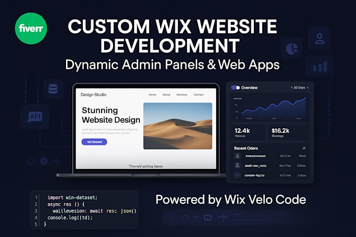The height and width of the screenshot is (237, 356).
Task: Click the Recent Orders sort icon
Action: [304, 148]
